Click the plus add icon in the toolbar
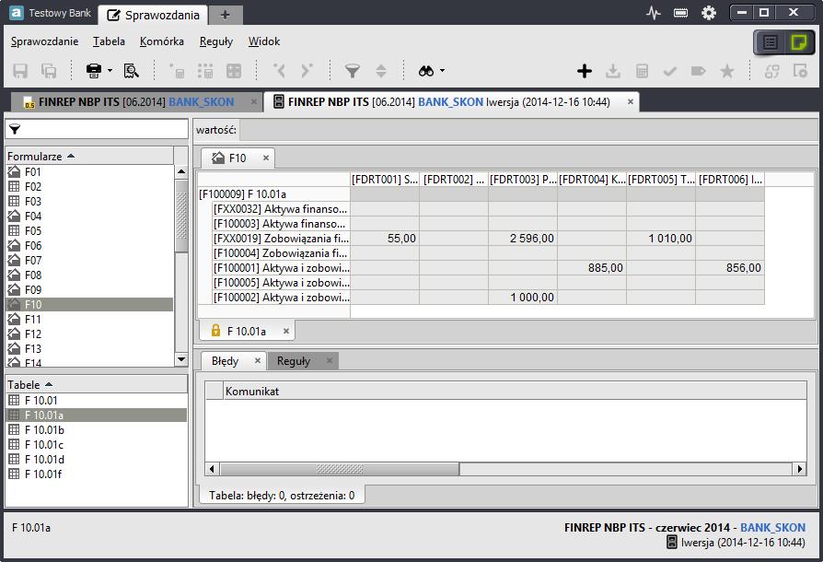This screenshot has width=823, height=562. (585, 71)
